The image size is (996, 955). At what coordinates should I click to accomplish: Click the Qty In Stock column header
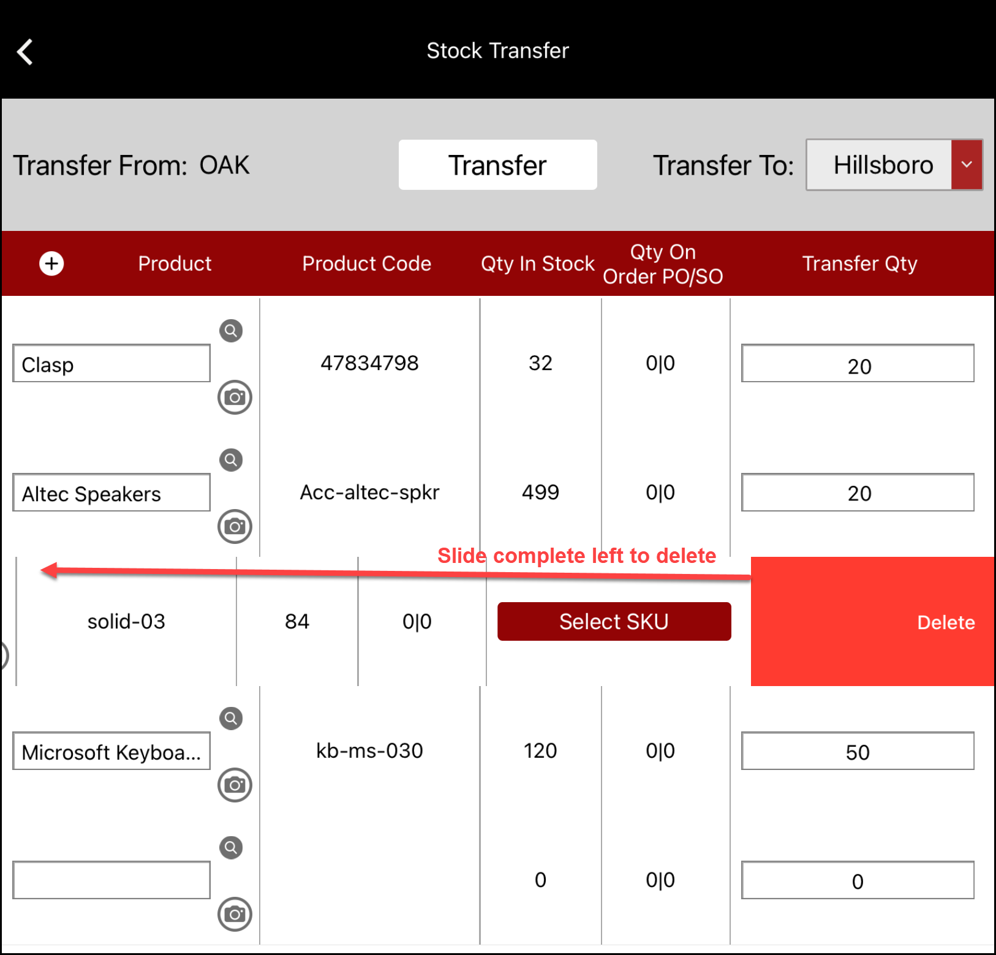(538, 264)
